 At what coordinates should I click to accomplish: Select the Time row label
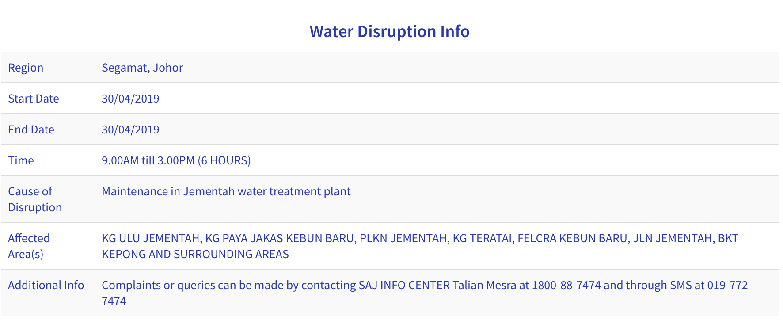point(21,160)
